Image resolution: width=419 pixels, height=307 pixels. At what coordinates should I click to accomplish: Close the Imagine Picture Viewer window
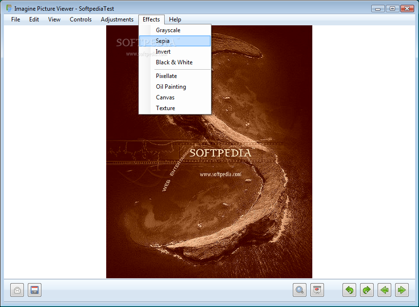(x=407, y=9)
